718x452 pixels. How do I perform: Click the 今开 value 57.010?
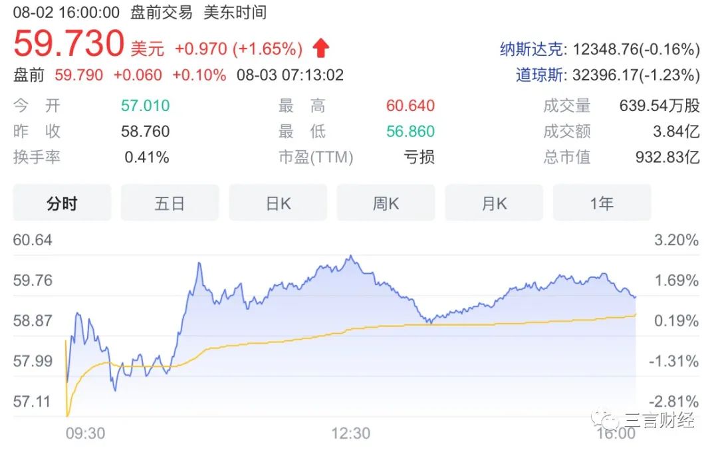(x=145, y=106)
